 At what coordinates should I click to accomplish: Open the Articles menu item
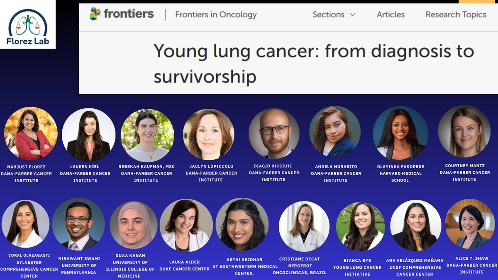[391, 15]
